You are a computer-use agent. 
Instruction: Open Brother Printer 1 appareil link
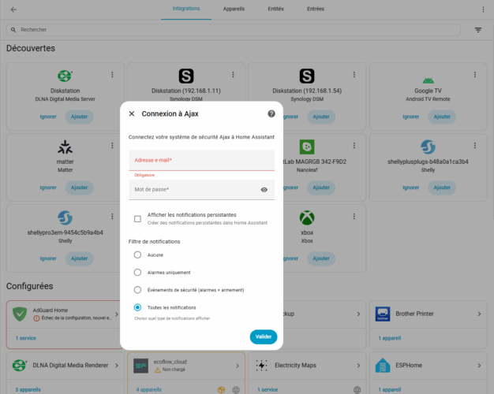[390, 338]
